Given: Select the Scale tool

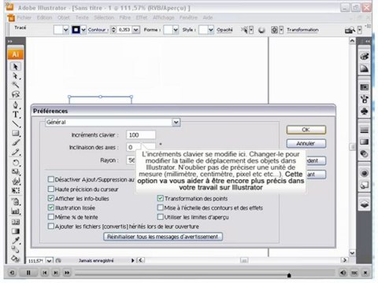Looking at the screenshot, I should [16, 172].
